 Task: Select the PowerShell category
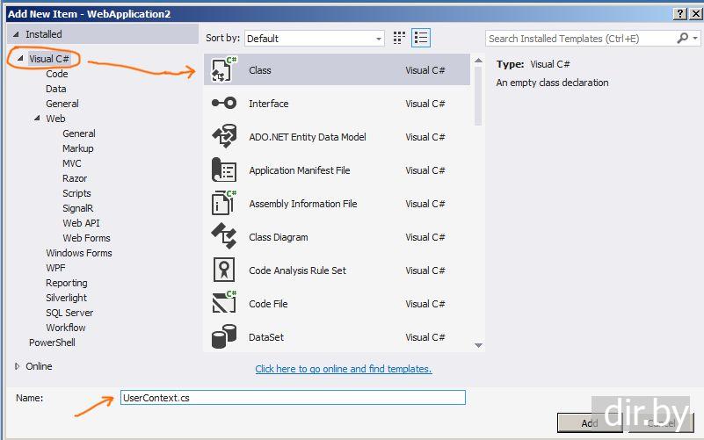point(52,343)
